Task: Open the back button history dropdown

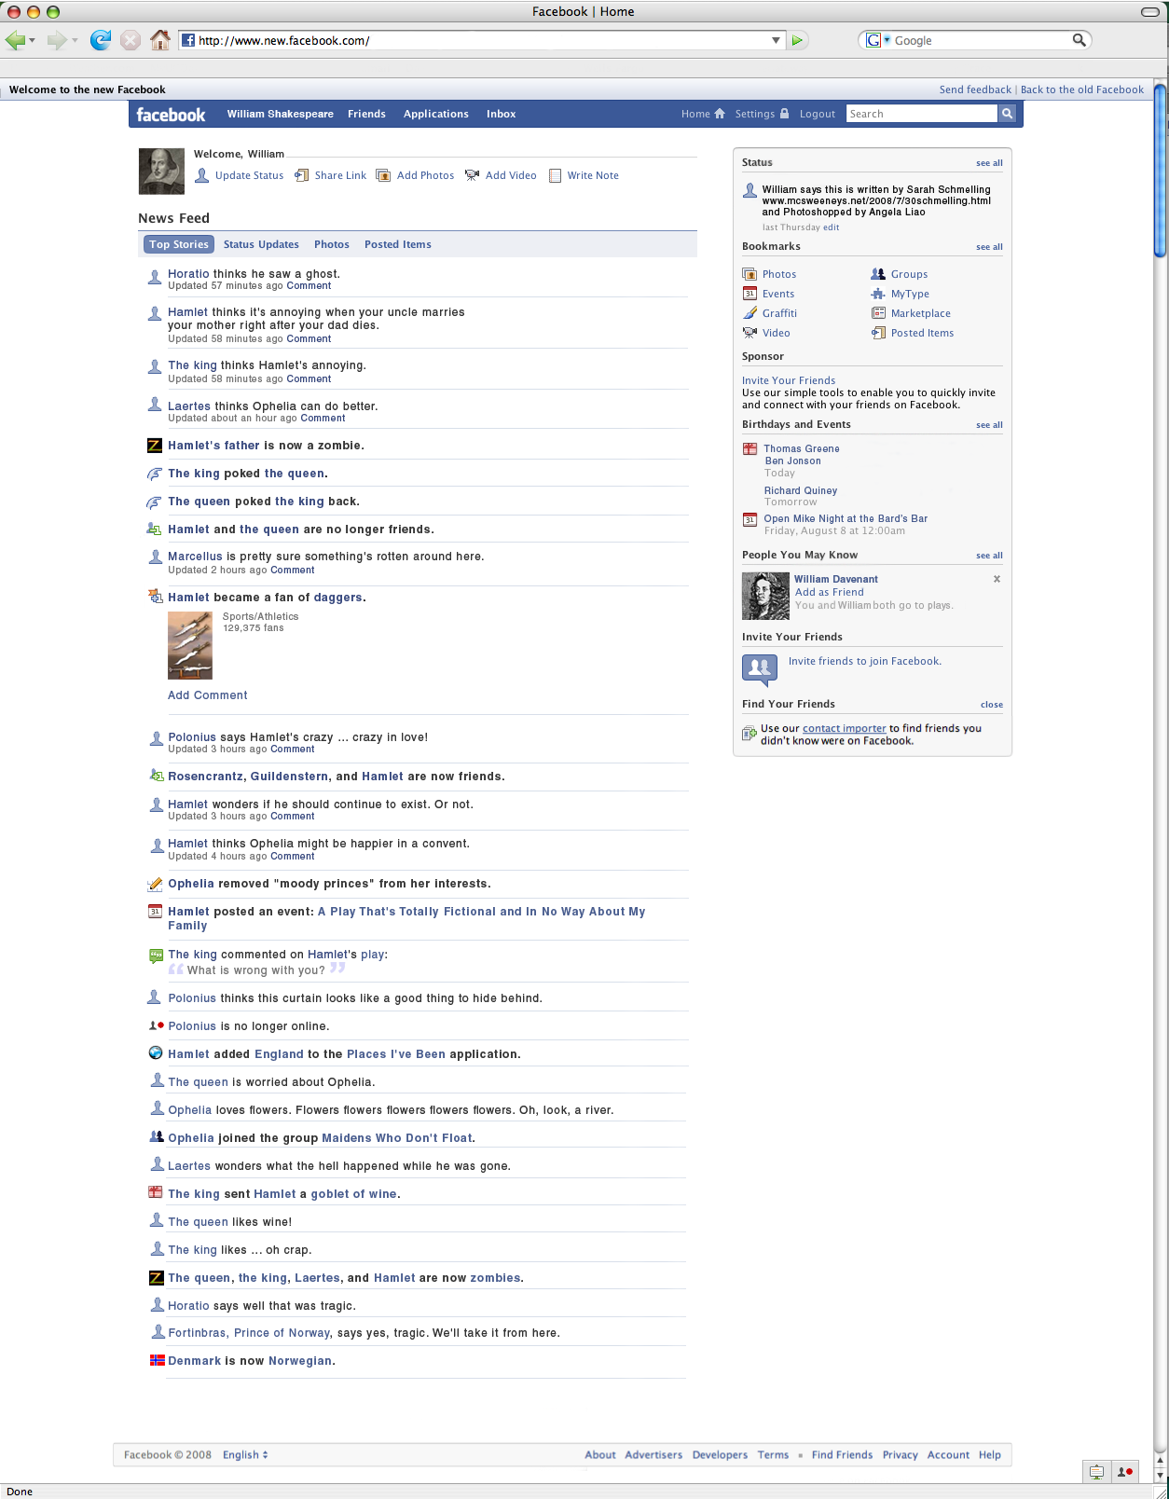Action: [x=33, y=40]
